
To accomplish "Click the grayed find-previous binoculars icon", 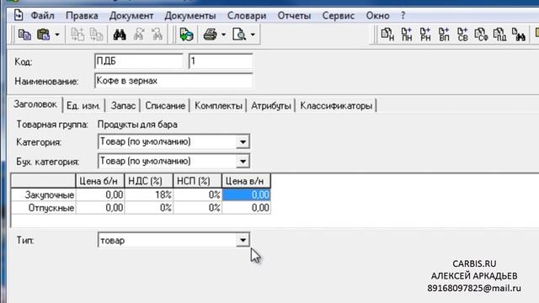I will [x=157, y=35].
